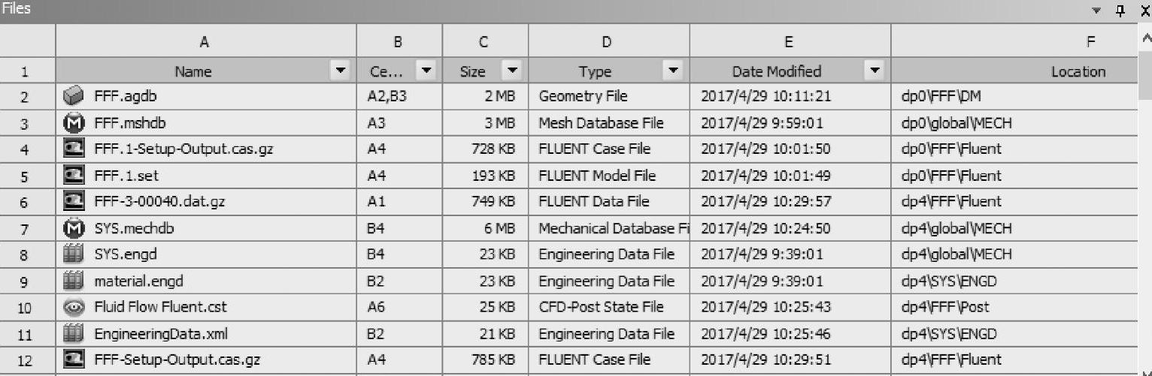The image size is (1152, 376).
Task: Open the Name column filter dropdown
Action: pyautogui.click(x=341, y=71)
